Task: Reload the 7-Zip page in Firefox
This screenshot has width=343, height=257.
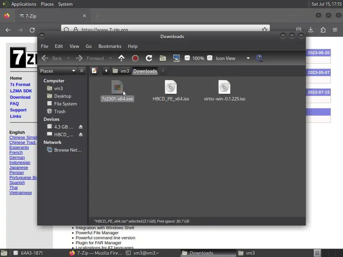Action: [x=32, y=30]
